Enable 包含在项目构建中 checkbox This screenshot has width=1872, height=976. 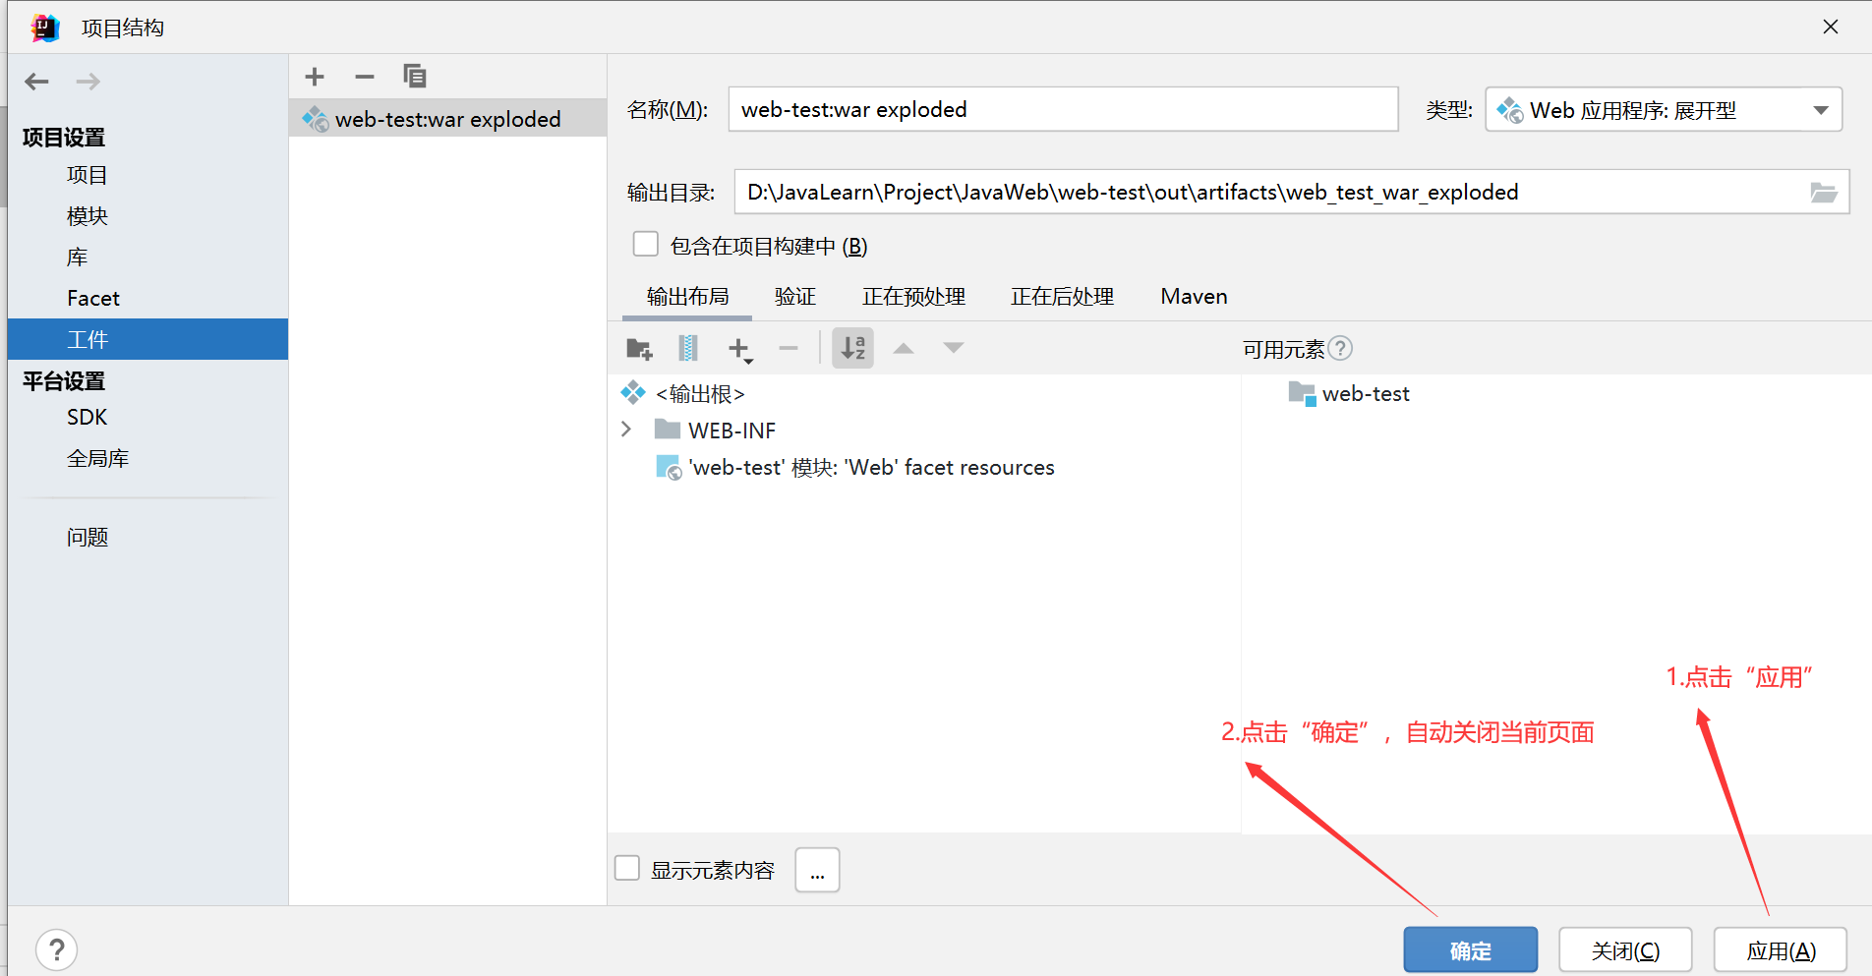pyautogui.click(x=646, y=244)
